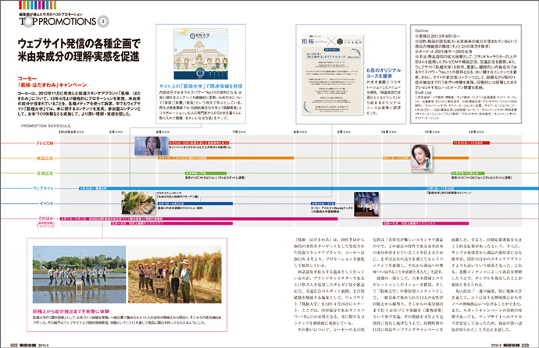Click the 交通広告 row label
The image size is (539, 348).
tap(45, 173)
